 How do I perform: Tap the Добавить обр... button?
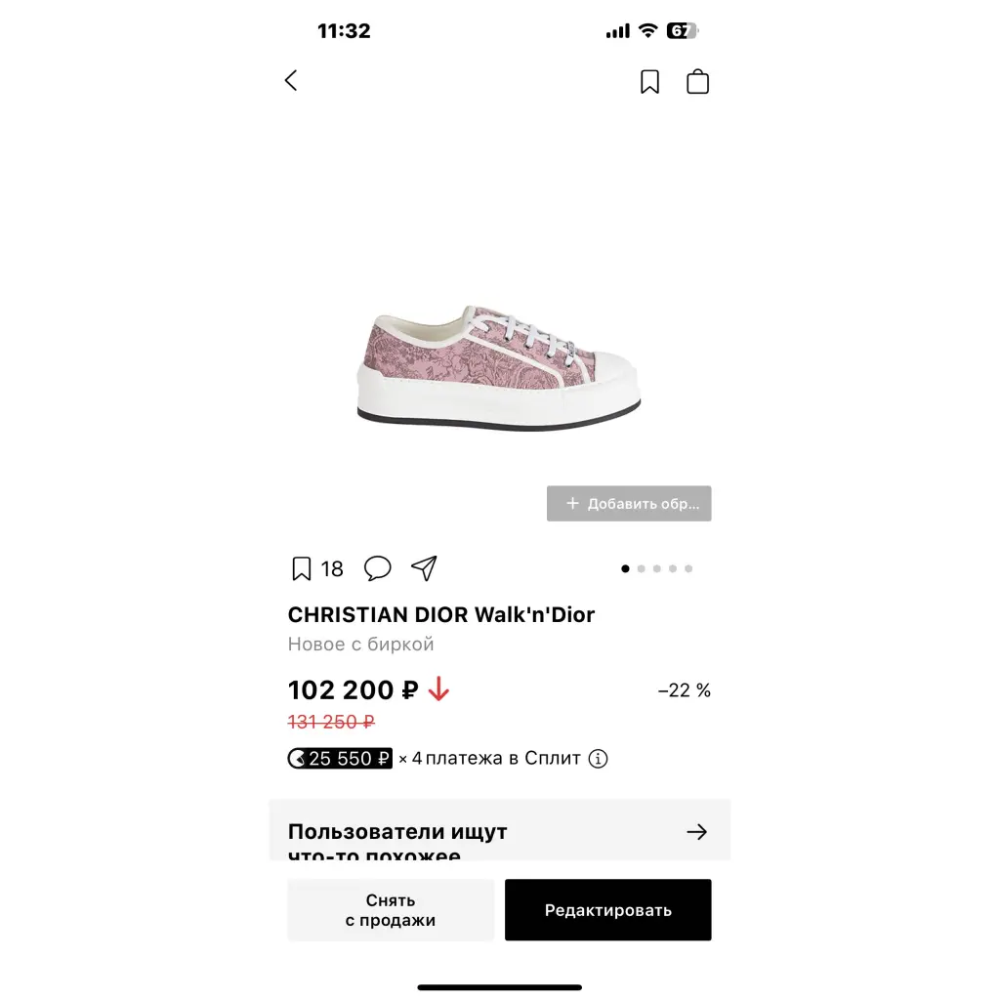pyautogui.click(x=629, y=504)
